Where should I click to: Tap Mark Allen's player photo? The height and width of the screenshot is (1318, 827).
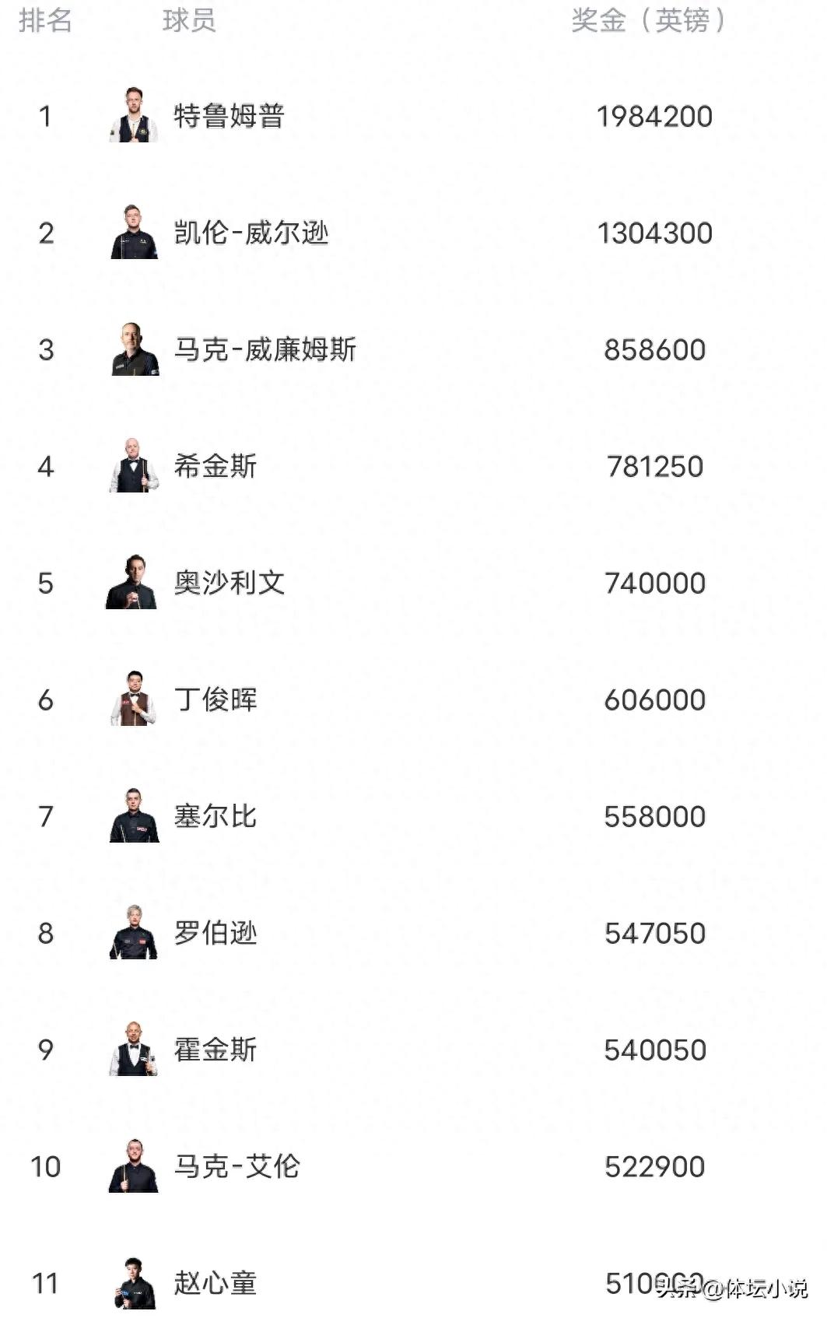pyautogui.click(x=134, y=1166)
